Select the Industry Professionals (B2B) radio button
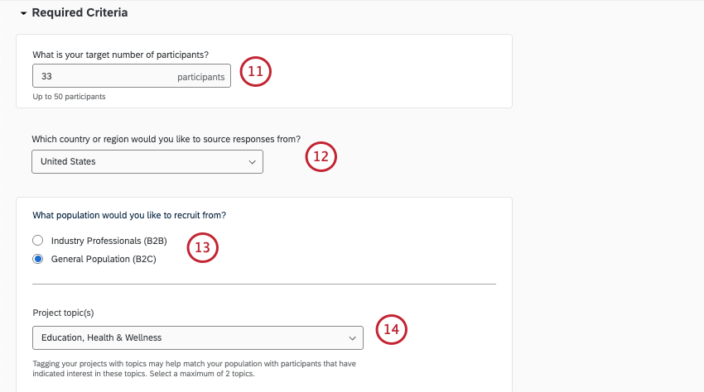Image resolution: width=704 pixels, height=392 pixels. pyautogui.click(x=37, y=241)
